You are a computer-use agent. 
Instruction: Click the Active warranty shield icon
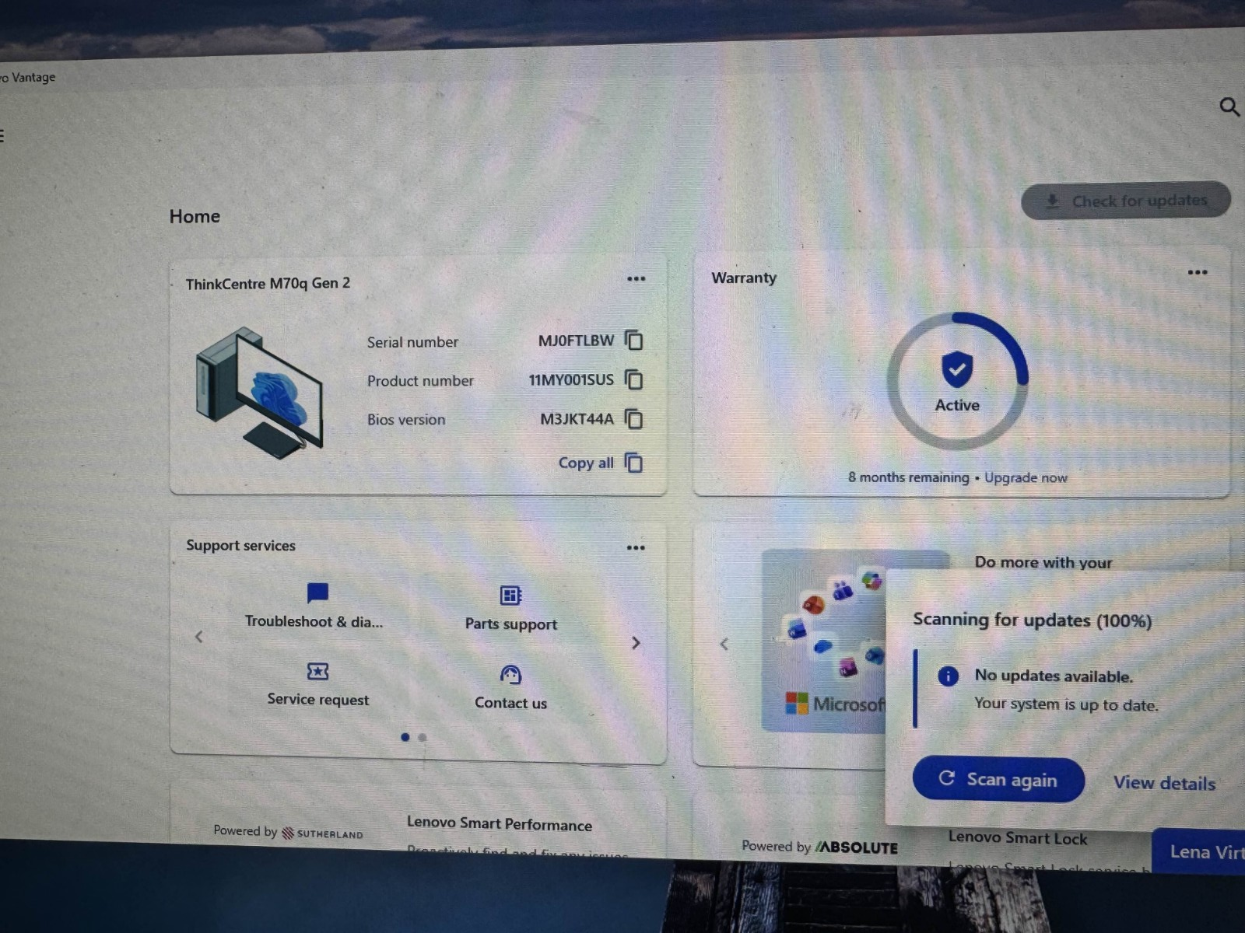tap(957, 369)
